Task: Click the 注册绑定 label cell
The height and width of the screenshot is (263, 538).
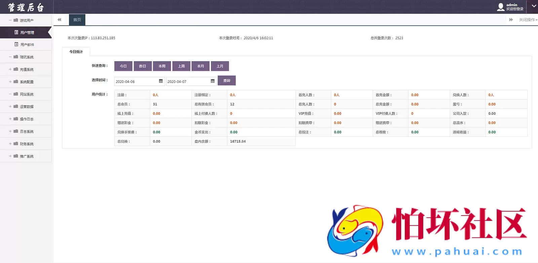Action: click(x=209, y=95)
